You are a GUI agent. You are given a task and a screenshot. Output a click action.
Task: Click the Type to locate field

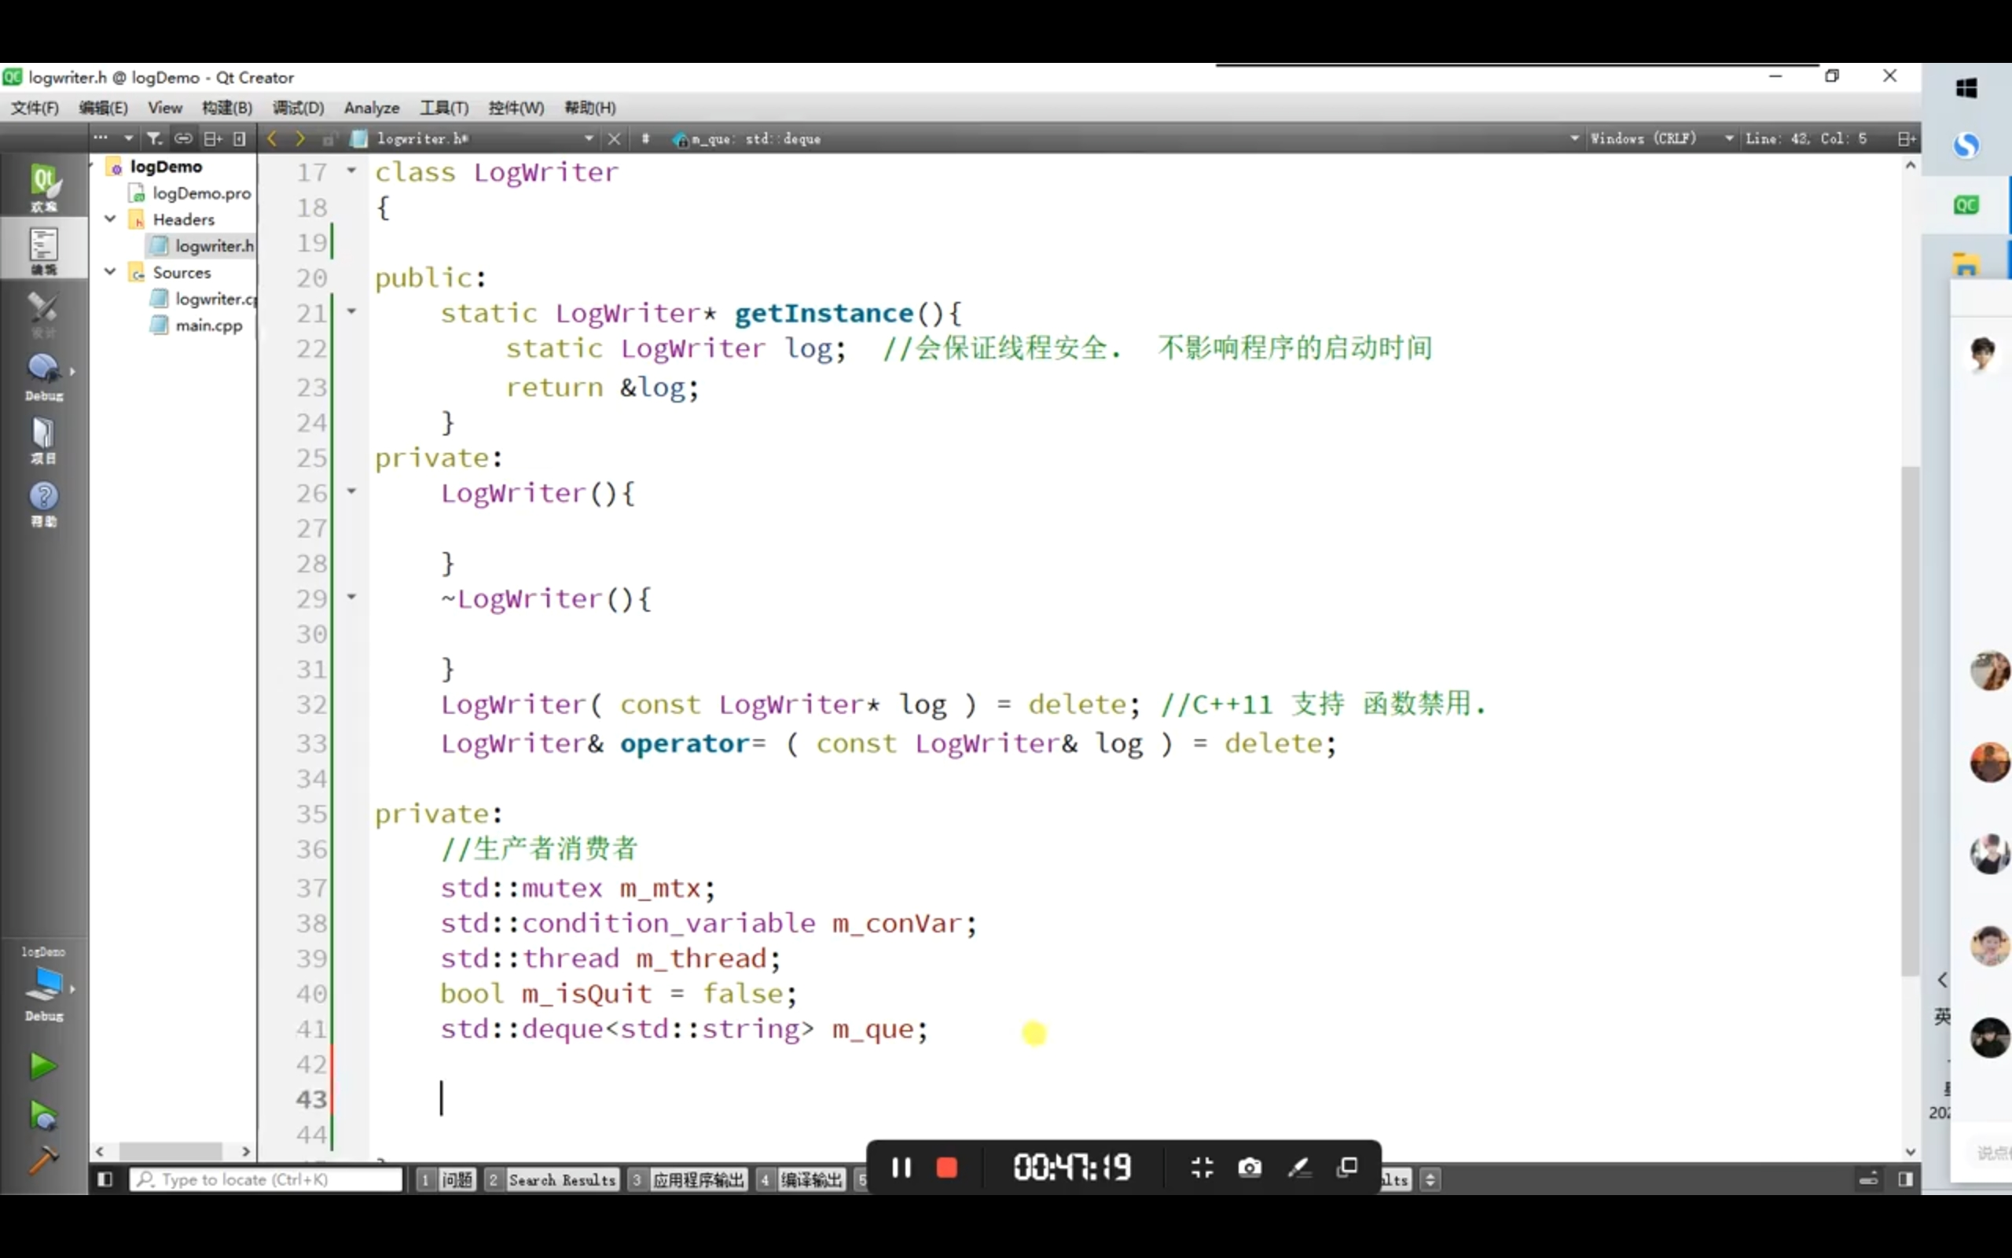(x=266, y=1179)
